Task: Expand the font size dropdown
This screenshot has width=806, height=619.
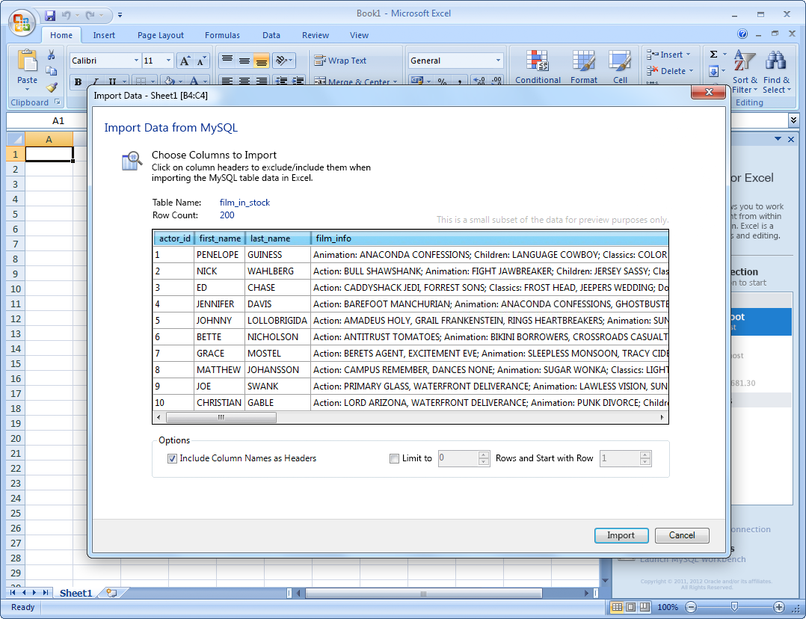Action: point(168,61)
